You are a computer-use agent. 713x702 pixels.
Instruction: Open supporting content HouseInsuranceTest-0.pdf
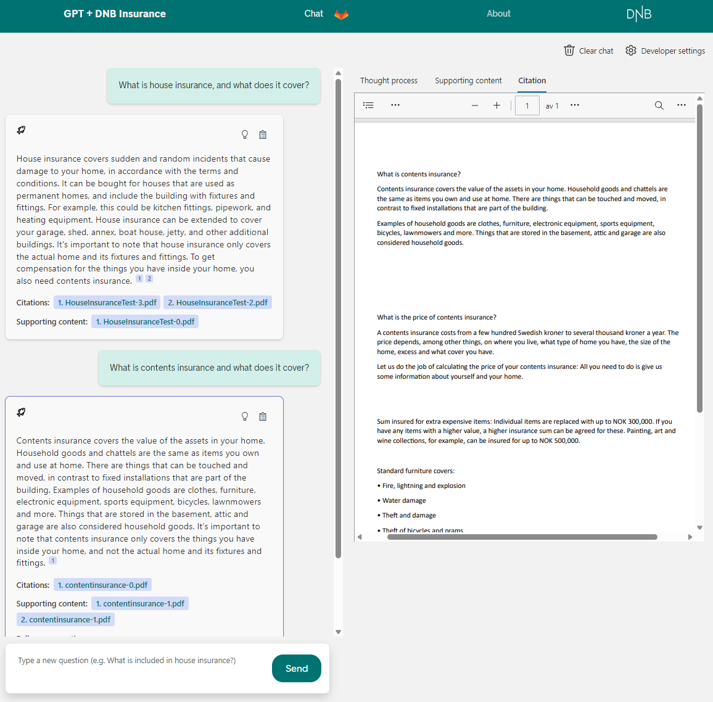[145, 321]
